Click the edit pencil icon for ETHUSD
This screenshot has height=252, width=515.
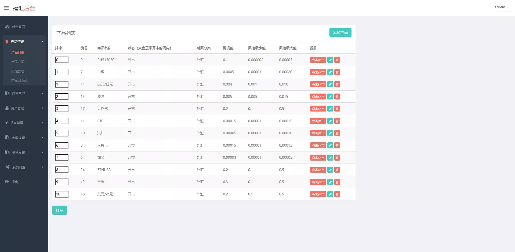point(330,170)
